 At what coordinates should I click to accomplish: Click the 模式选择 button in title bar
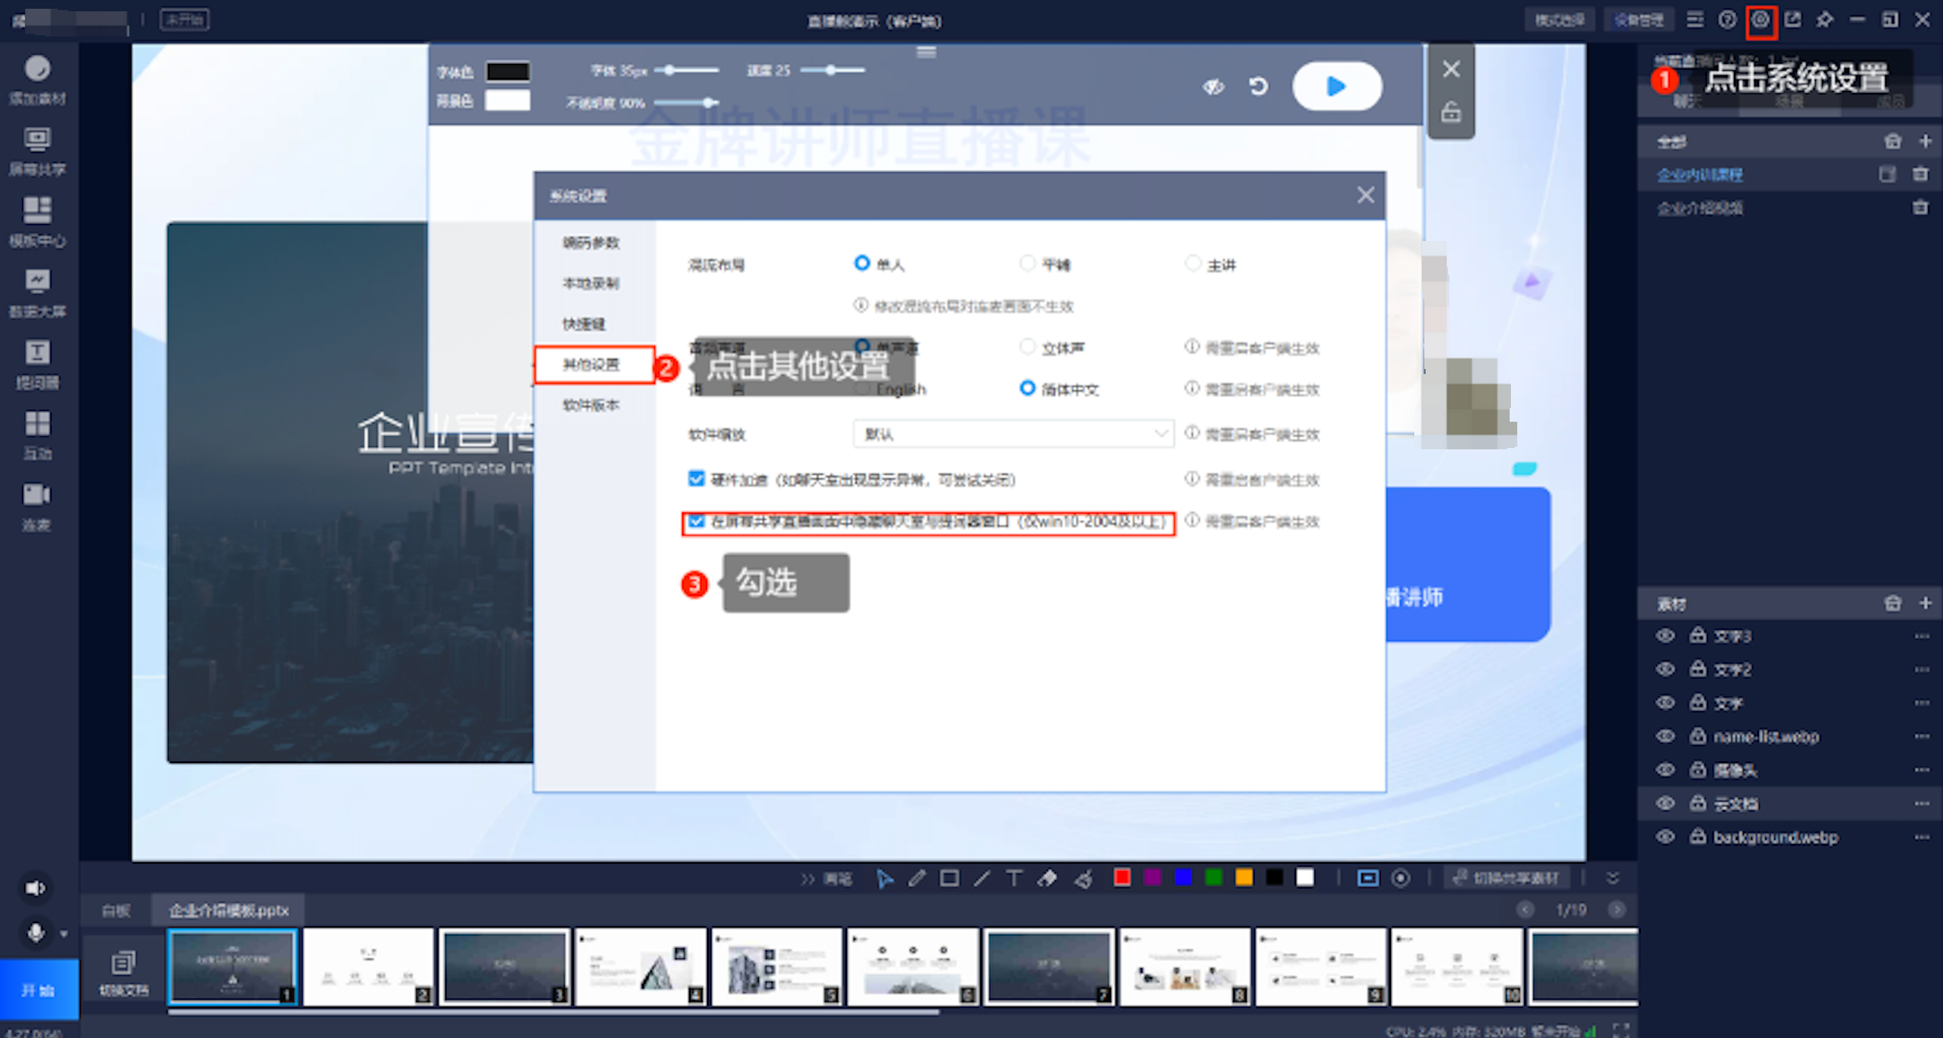coord(1560,19)
